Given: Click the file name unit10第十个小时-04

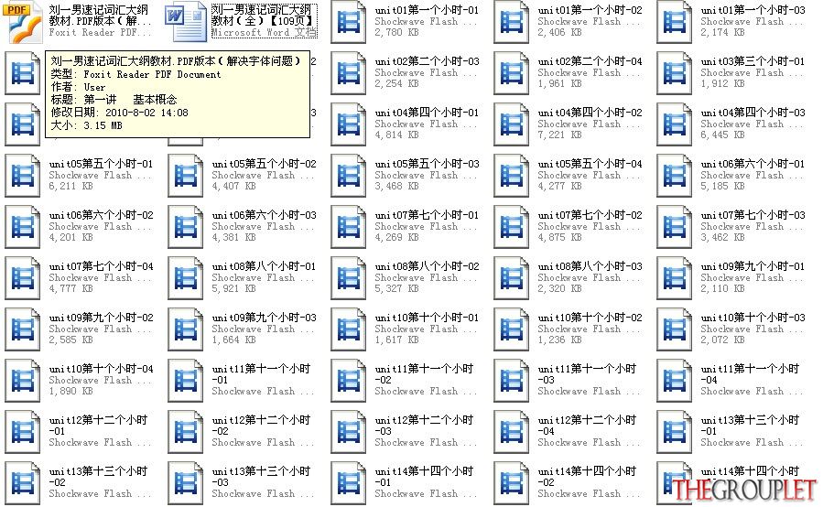Looking at the screenshot, I should pos(101,369).
